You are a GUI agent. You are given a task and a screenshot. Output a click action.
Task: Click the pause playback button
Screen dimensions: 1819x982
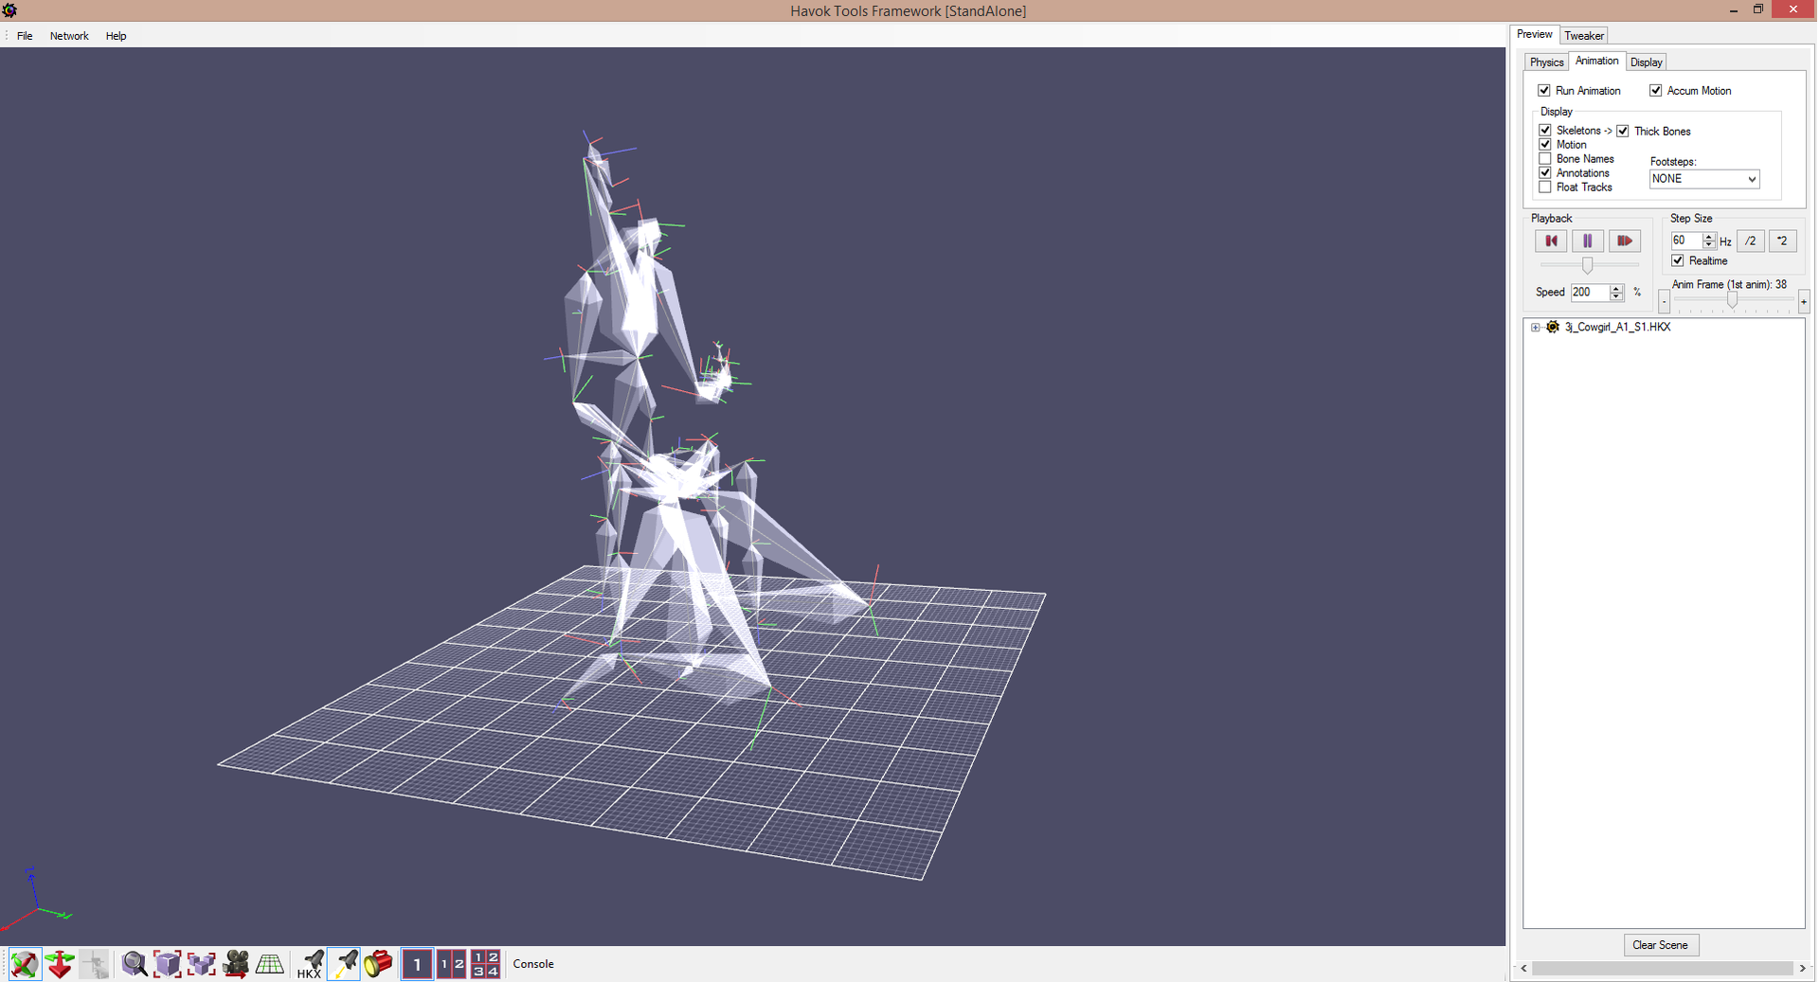coord(1588,241)
